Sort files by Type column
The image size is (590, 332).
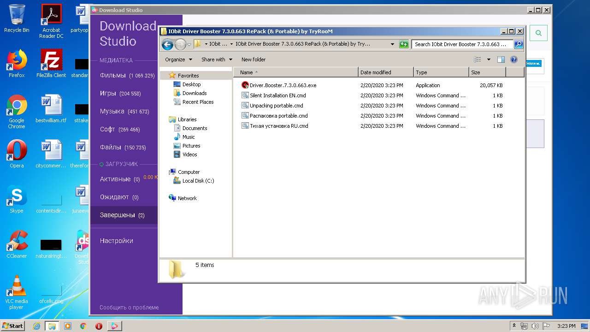441,72
